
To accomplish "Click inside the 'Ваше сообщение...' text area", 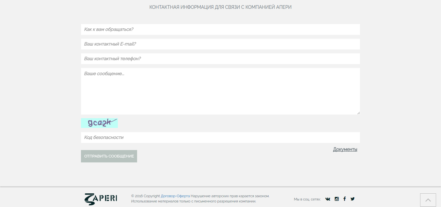I will tap(220, 91).
